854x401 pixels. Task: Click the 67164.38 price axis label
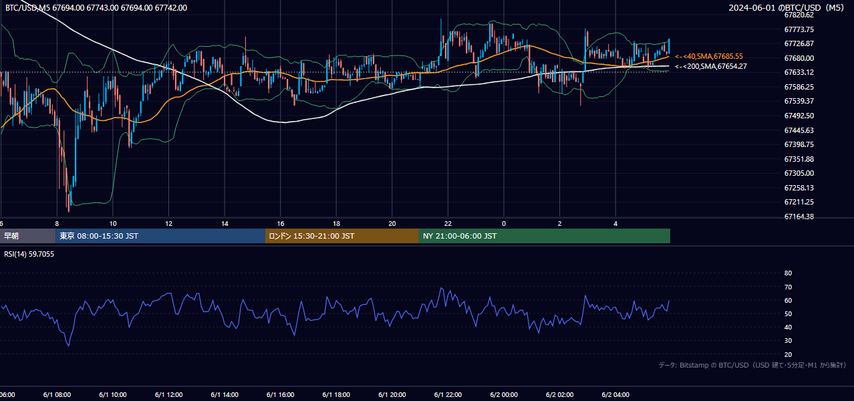click(799, 217)
